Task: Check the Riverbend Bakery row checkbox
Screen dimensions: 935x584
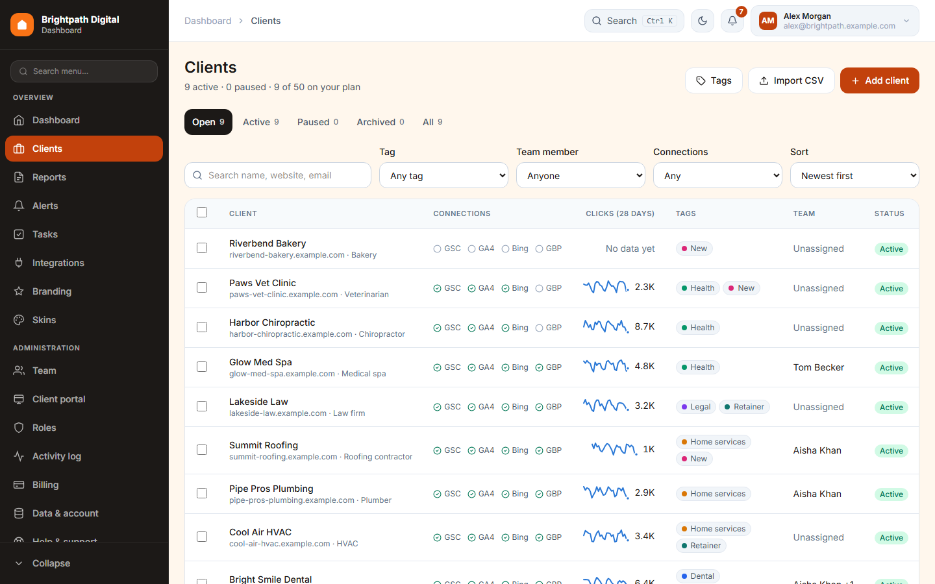Action: 202,248
